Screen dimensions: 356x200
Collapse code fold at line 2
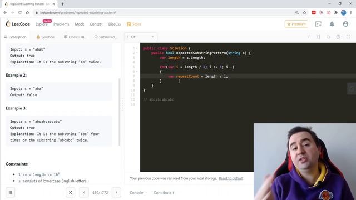click(137, 53)
